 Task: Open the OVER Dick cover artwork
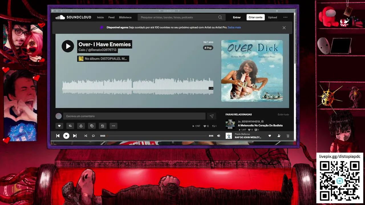point(252,71)
